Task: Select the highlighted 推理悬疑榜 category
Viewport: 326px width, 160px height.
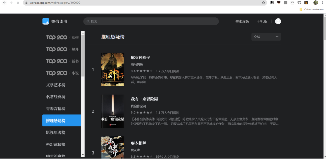Action: 62,120
